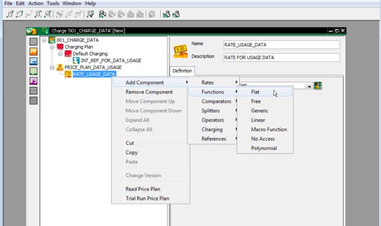Click the blue table icon in the sidebar
381x226 pixels.
coord(34,62)
